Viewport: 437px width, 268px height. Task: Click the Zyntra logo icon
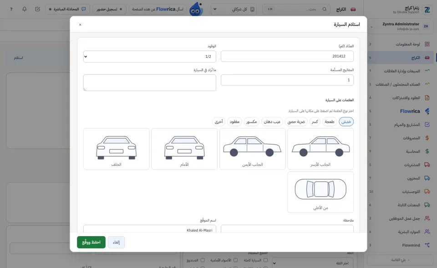click(427, 10)
